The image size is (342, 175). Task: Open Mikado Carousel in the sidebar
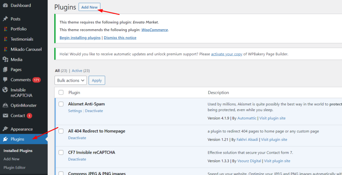tap(26, 49)
